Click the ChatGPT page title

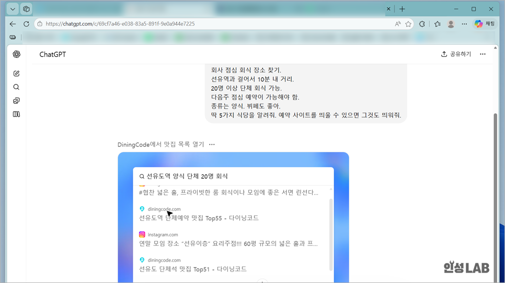[x=53, y=55]
